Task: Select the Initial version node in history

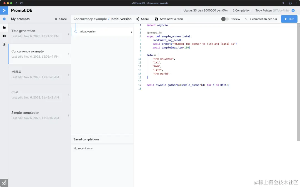Action: pos(76,32)
